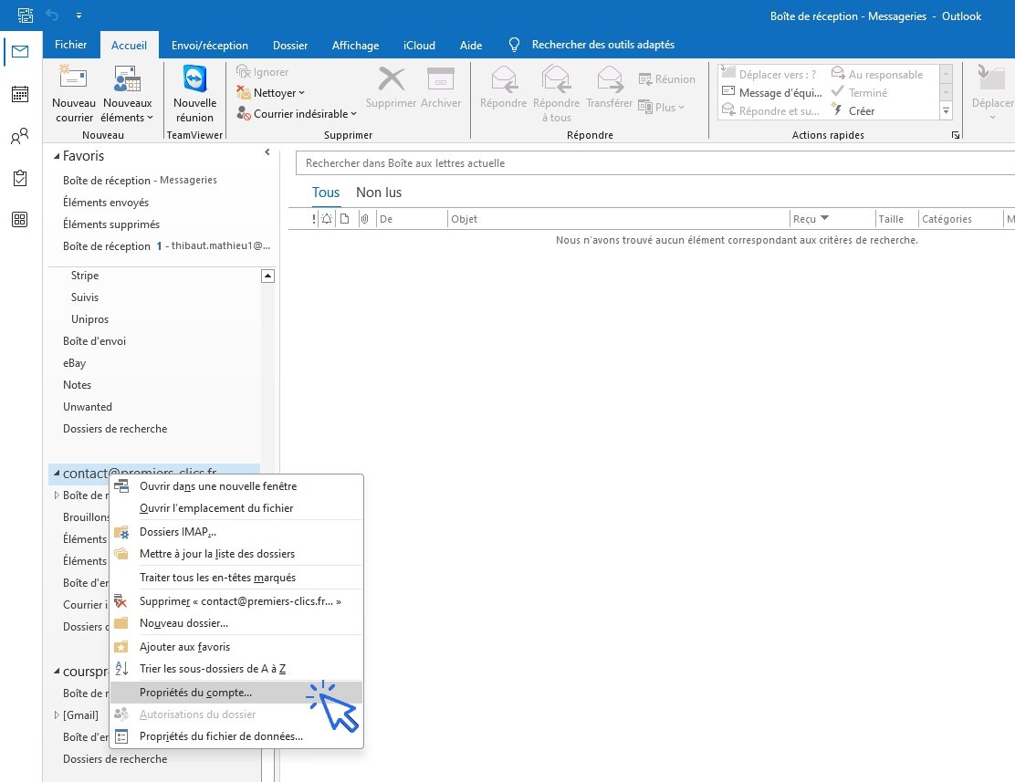
Task: Sort messages by Objet column
Action: point(618,219)
